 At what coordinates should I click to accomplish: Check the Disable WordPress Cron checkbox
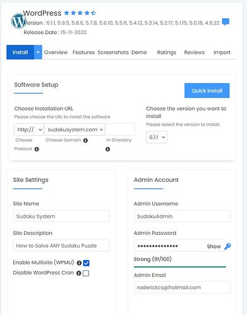[x=86, y=273]
